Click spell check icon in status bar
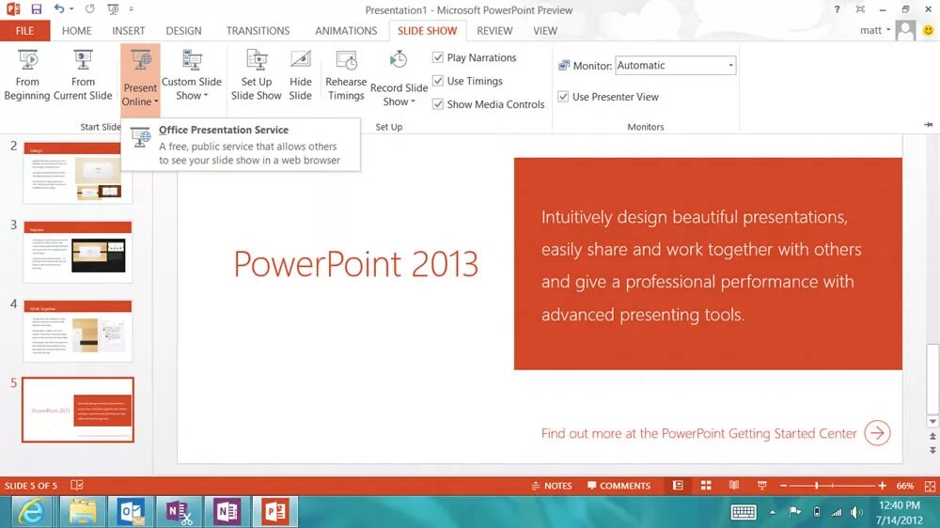 77,486
